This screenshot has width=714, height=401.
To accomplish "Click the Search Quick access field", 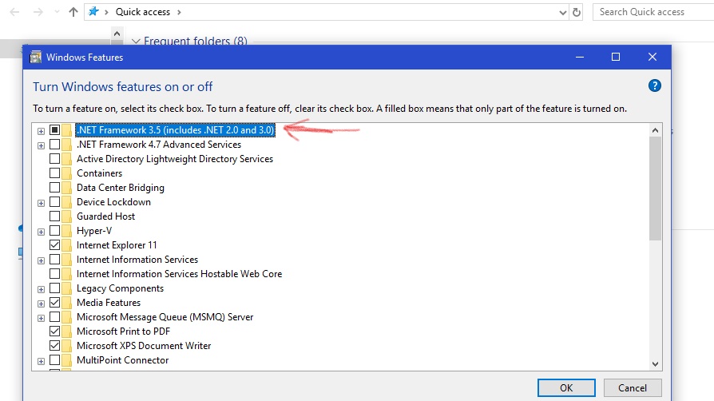I will [653, 12].
